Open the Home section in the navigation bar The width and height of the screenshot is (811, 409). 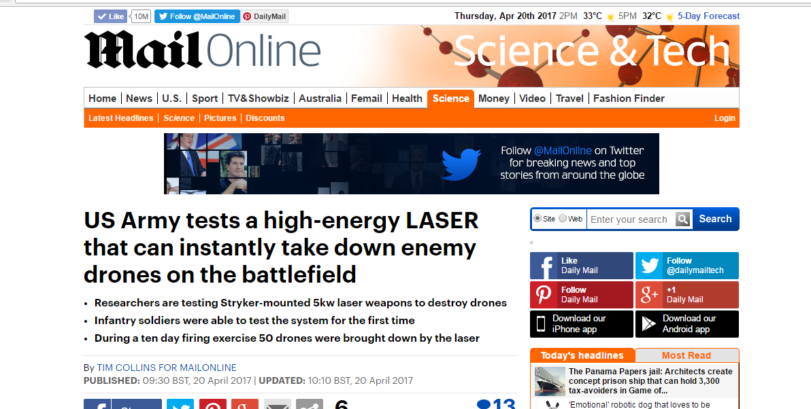(x=103, y=99)
